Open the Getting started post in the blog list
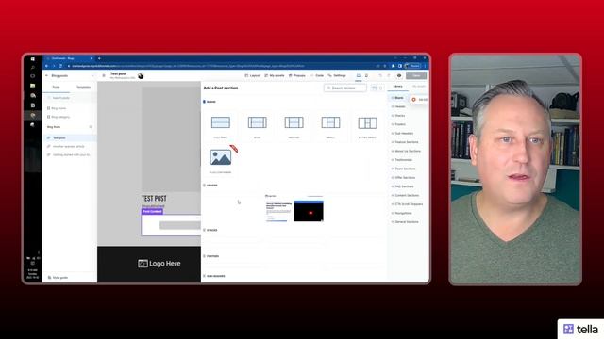 [70, 154]
